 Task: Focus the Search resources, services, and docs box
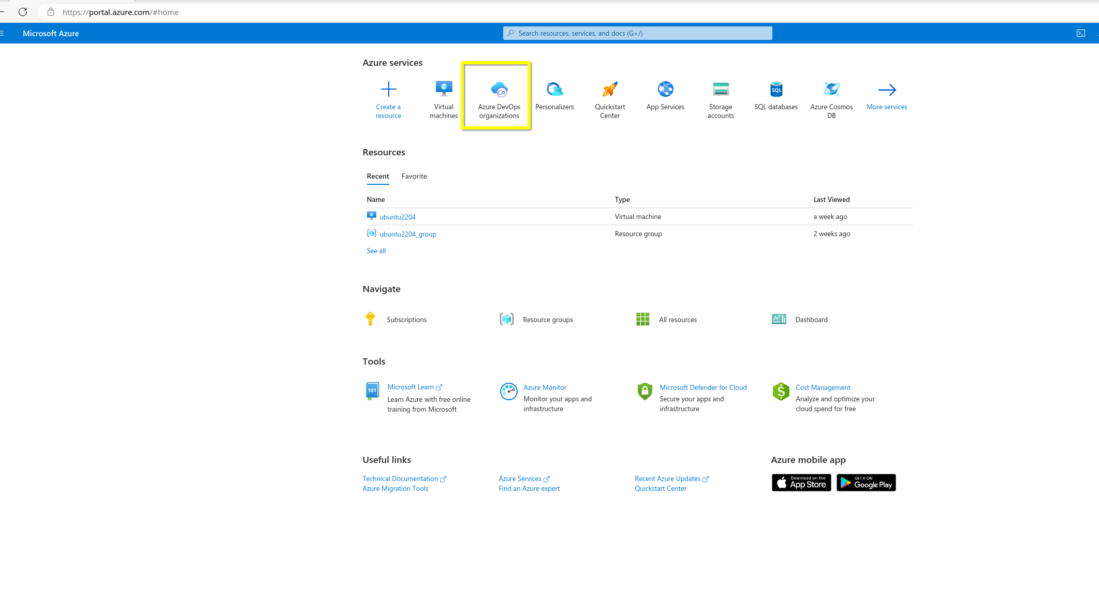[637, 33]
